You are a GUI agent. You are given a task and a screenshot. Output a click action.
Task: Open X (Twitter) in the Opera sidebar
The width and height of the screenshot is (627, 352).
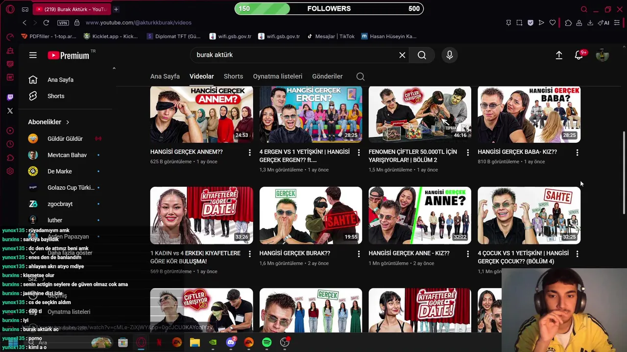pyautogui.click(x=10, y=110)
